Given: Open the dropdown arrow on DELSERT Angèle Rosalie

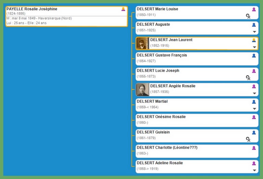Looking at the screenshot, I should 254,93.
